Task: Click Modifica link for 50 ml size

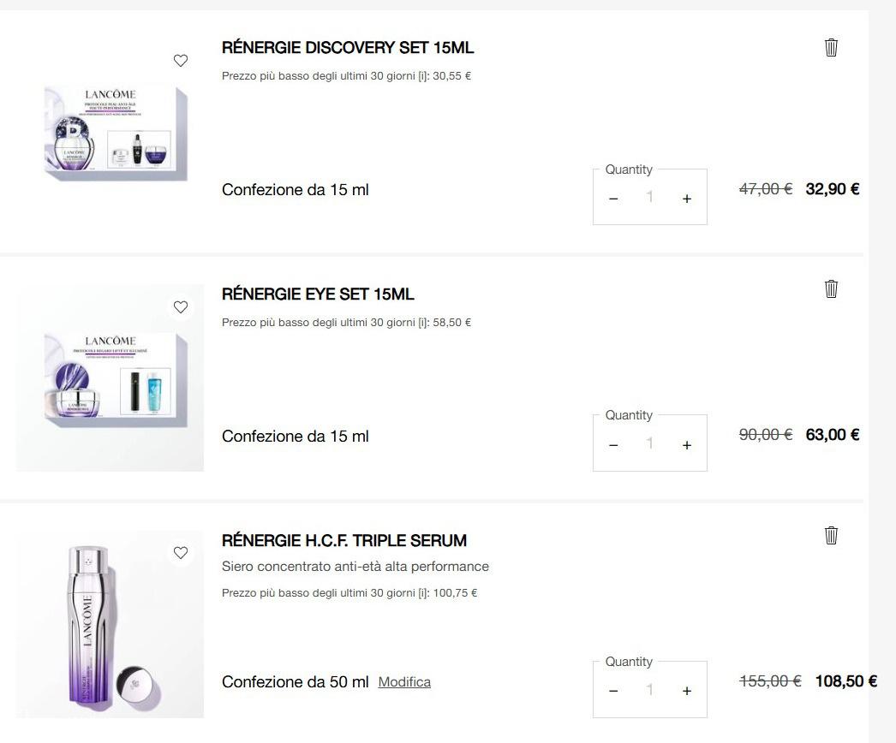Action: coord(404,682)
